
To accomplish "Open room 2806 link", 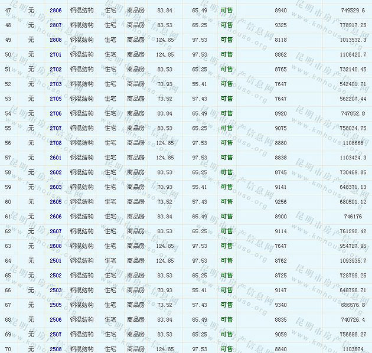I will tap(56, 11).
